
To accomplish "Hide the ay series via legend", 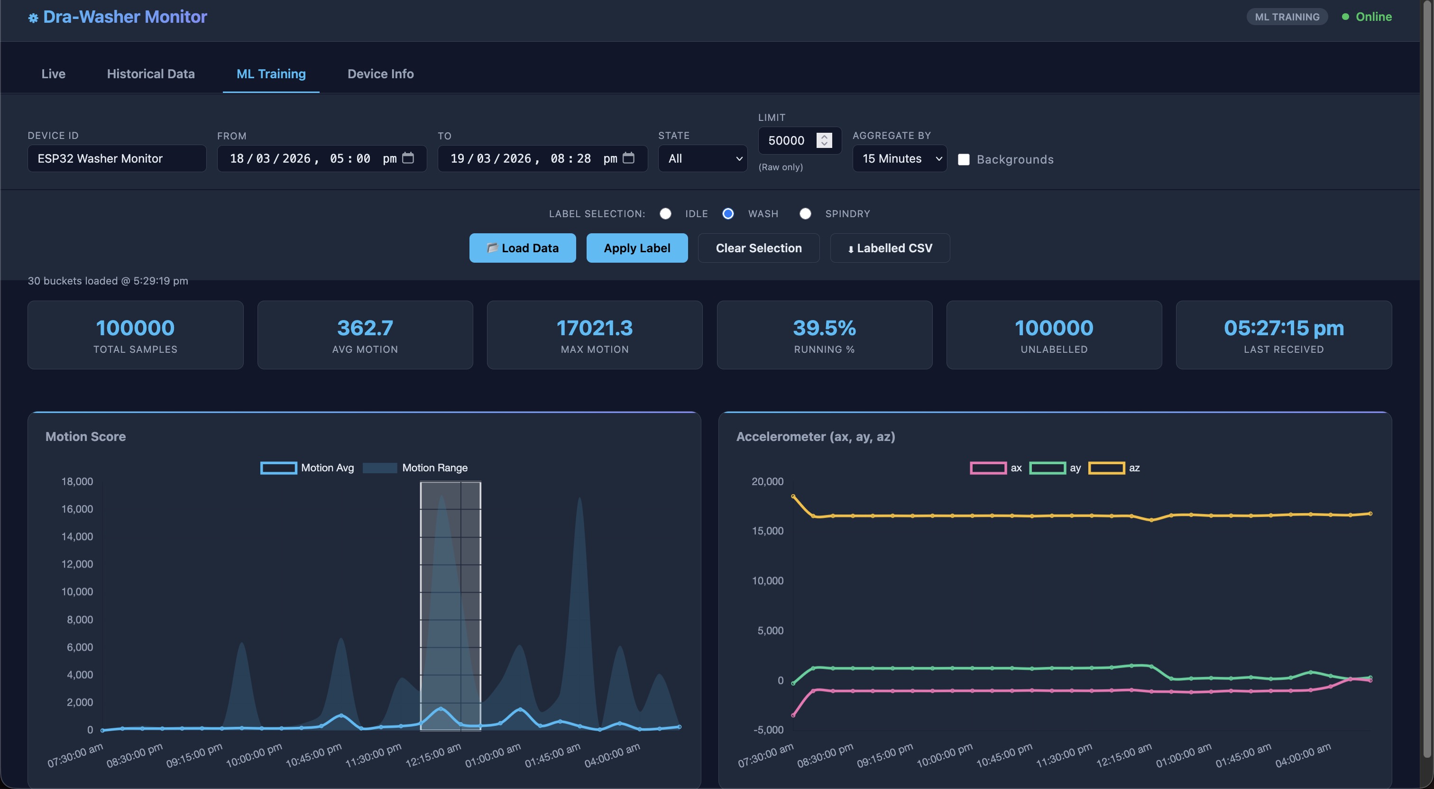I will tap(1047, 468).
